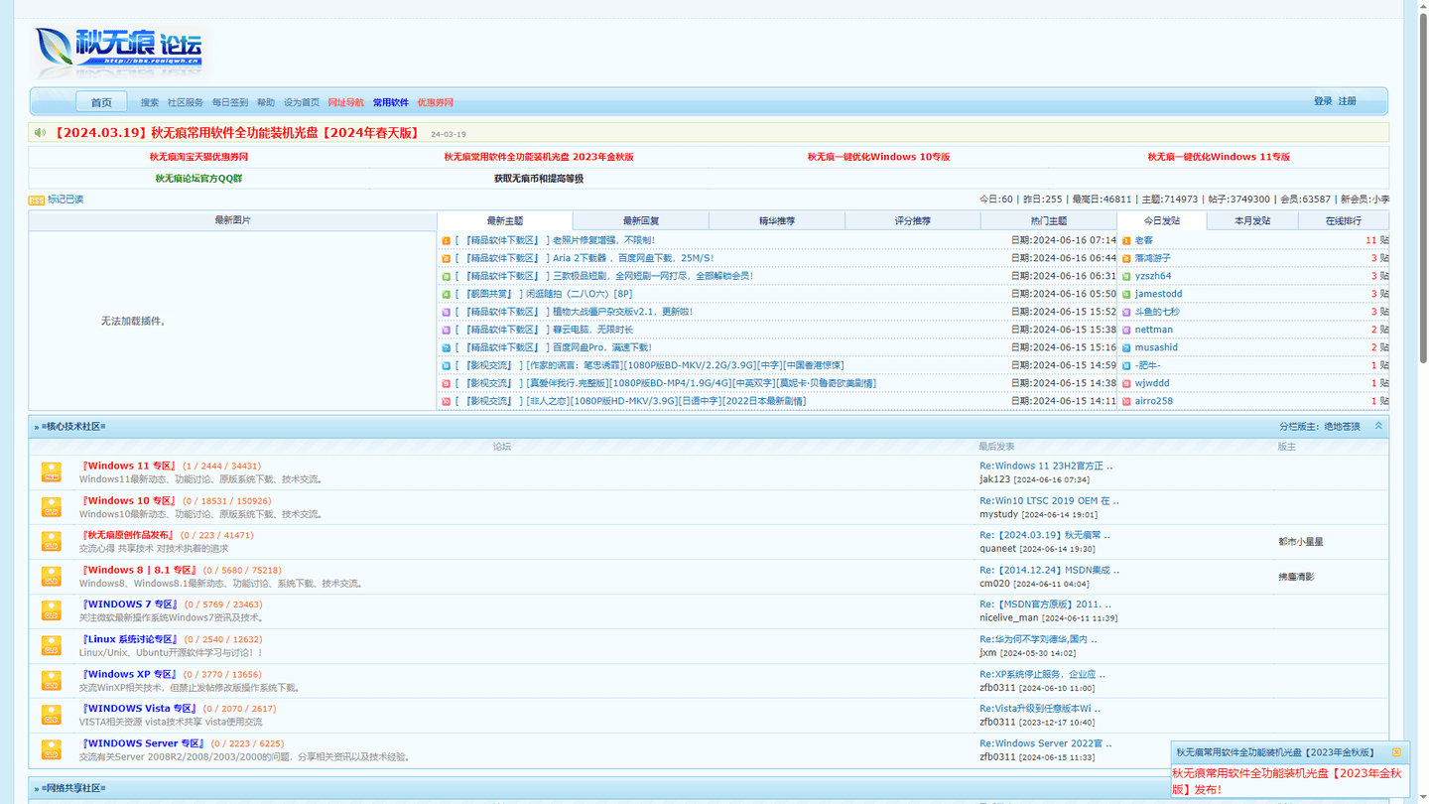This screenshot has width=1429, height=804.
Task: Click the 登录 link
Action: (1323, 101)
